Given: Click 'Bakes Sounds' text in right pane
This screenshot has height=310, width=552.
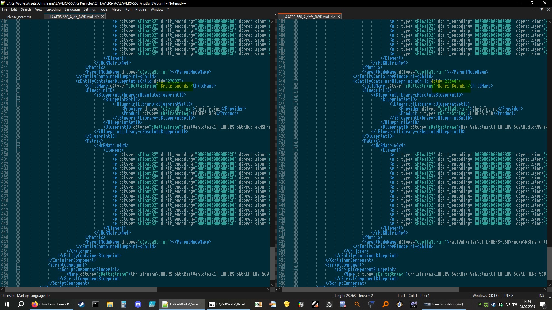Looking at the screenshot, I should click(451, 86).
